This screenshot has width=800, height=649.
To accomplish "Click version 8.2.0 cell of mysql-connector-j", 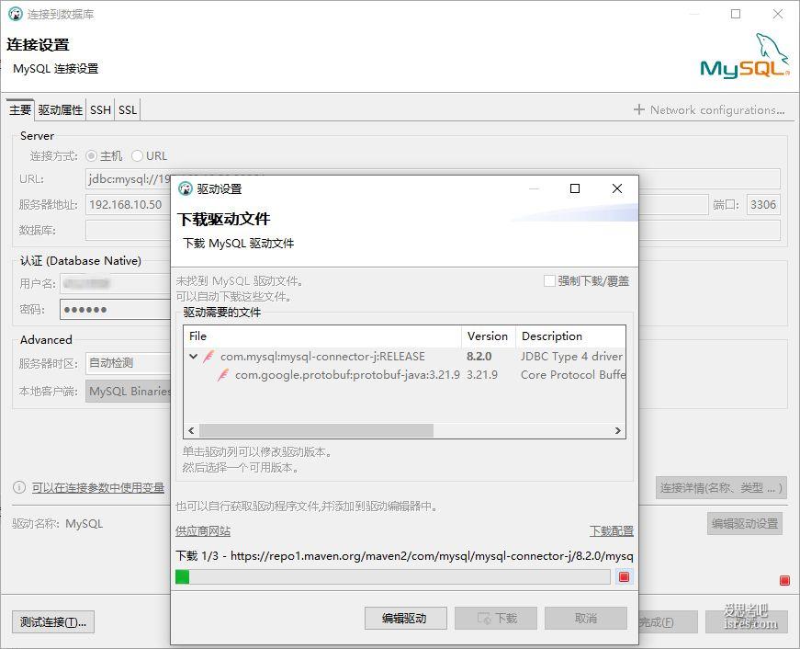I will [x=479, y=357].
